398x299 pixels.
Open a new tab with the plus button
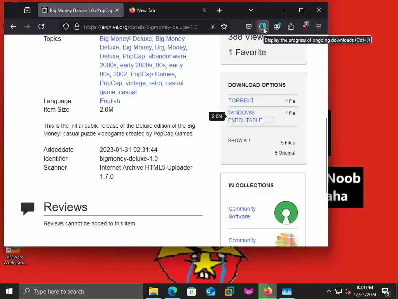pos(220,11)
